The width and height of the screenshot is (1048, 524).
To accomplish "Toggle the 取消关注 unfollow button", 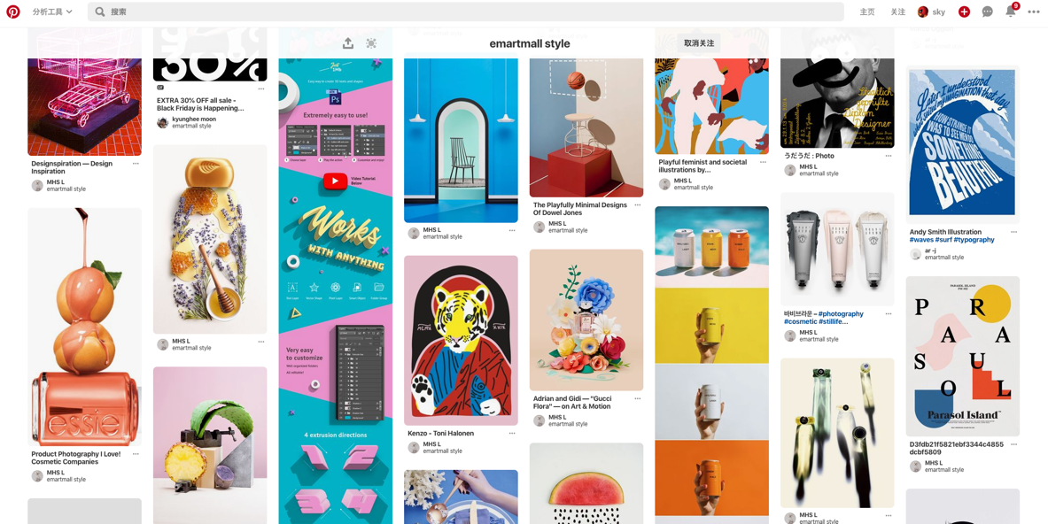I will click(698, 43).
